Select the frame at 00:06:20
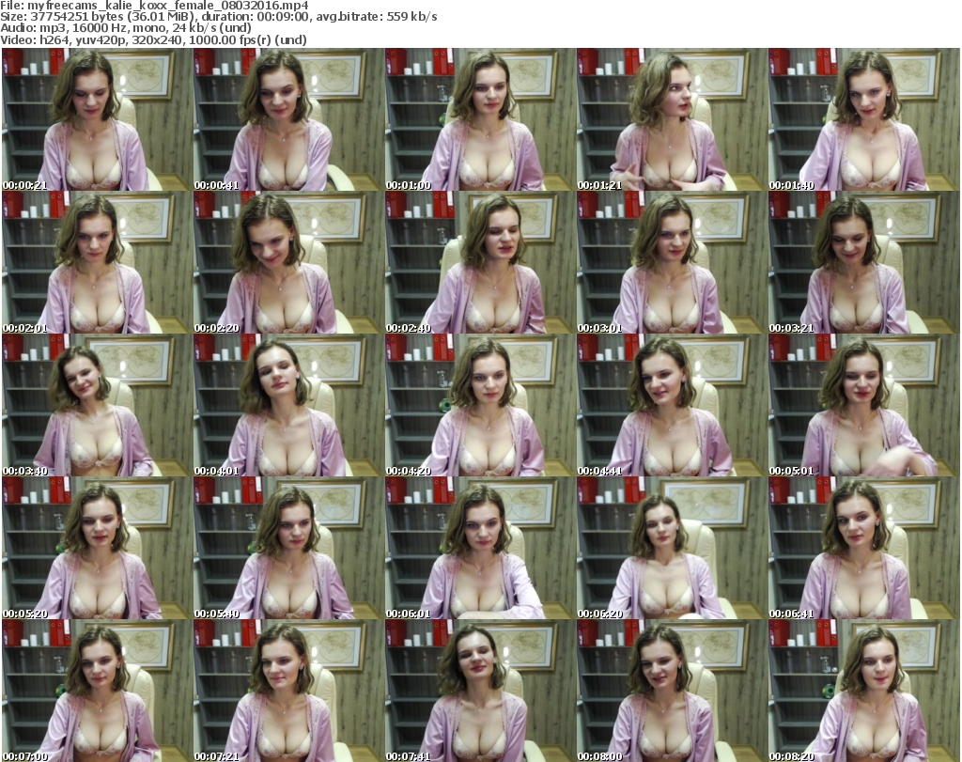Viewport: 962px width, 762px height. pyautogui.click(x=672, y=549)
